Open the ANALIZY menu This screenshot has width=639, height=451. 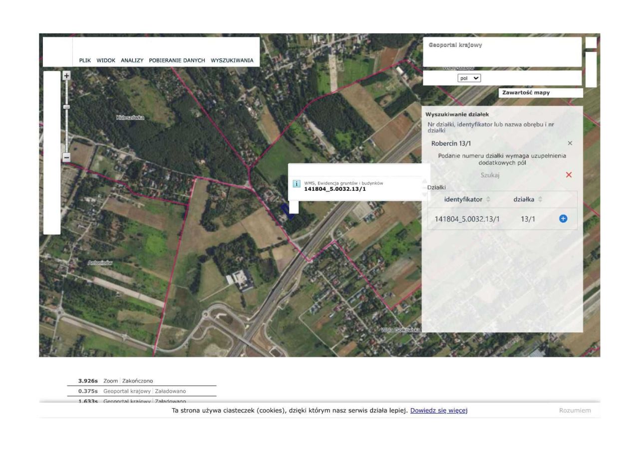(132, 60)
